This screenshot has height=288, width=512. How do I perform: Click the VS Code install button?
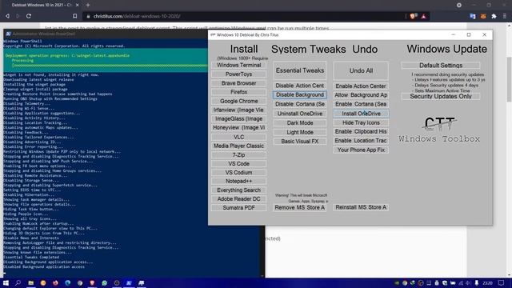coord(238,163)
